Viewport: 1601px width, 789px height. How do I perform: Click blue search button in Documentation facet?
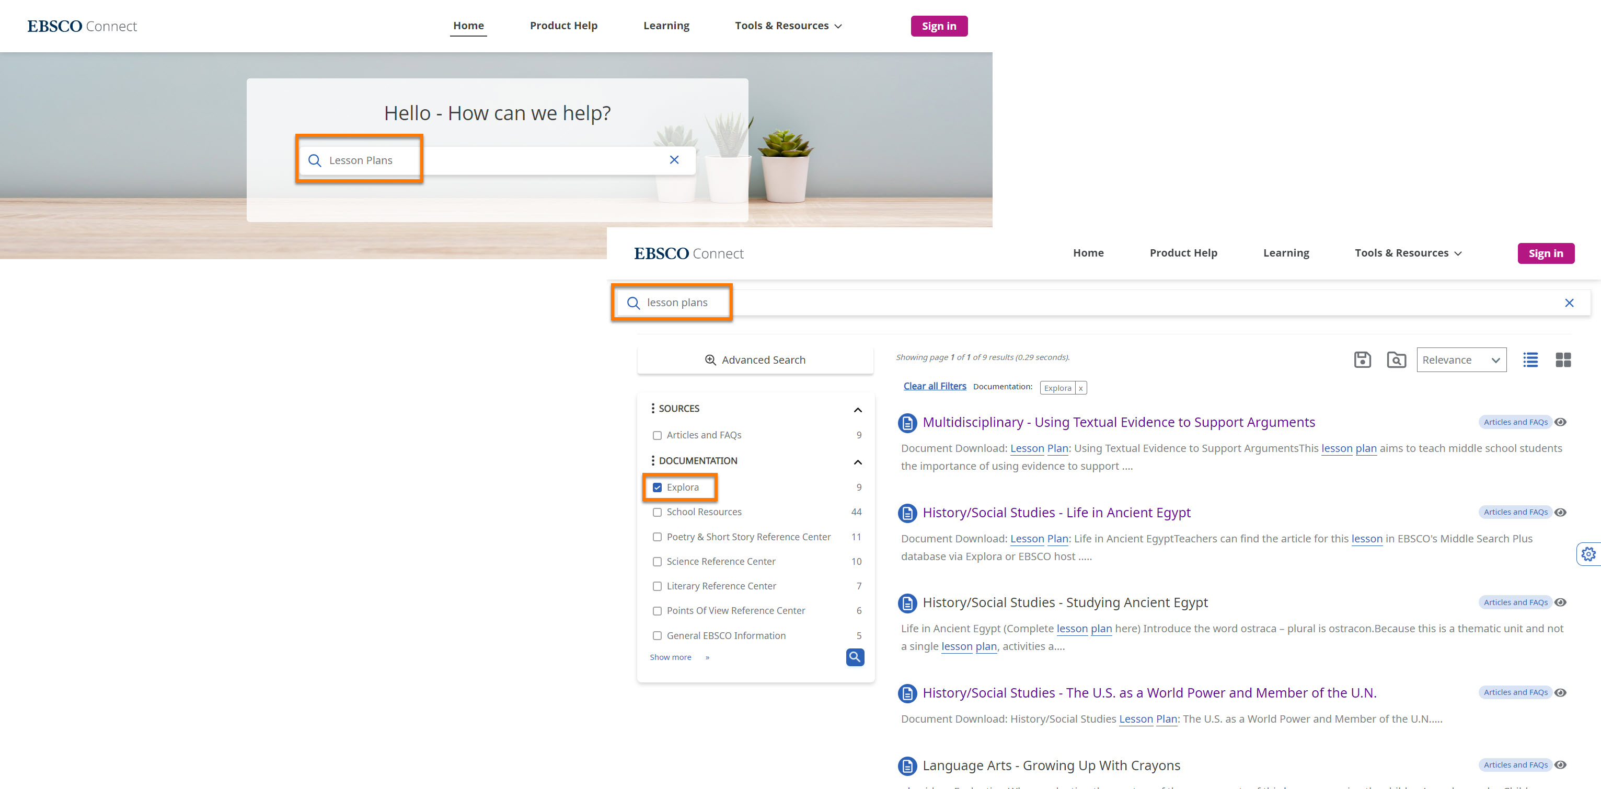click(x=855, y=657)
